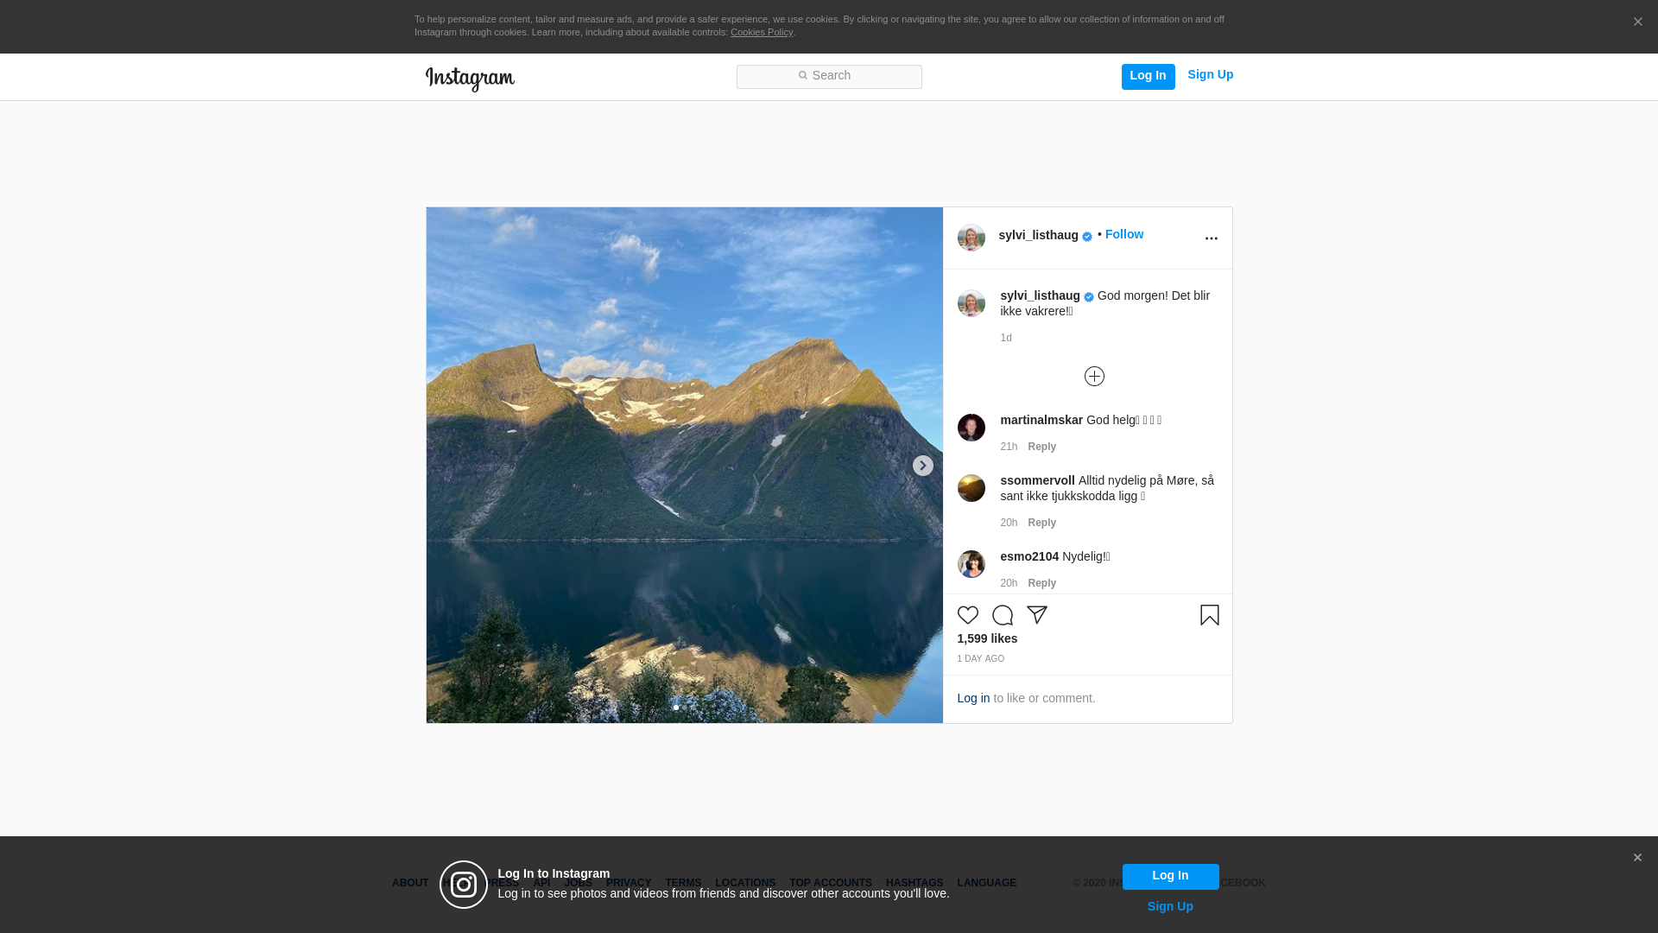The image size is (1658, 933).
Task: Reply to esmo2104's comment
Action: [1041, 584]
